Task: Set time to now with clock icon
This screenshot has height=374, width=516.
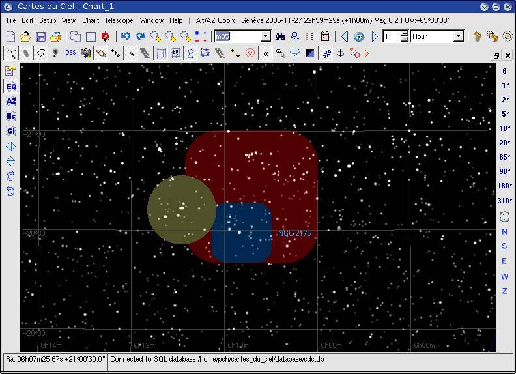Action: (x=360, y=36)
